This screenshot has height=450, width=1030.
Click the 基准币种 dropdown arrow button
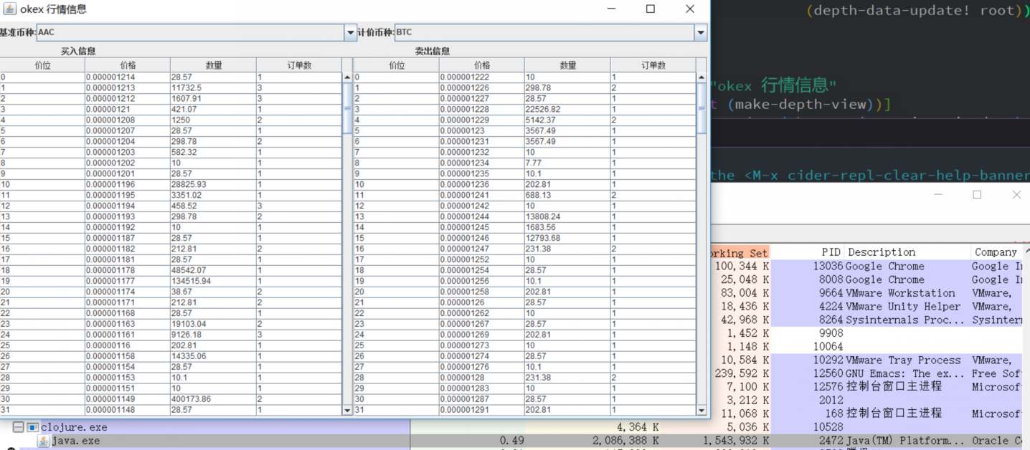click(x=351, y=32)
